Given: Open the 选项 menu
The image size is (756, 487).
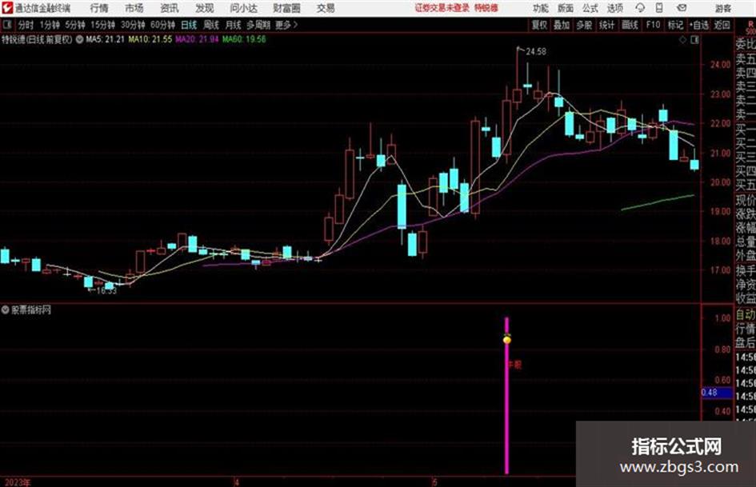Looking at the screenshot, I should pos(615,8).
